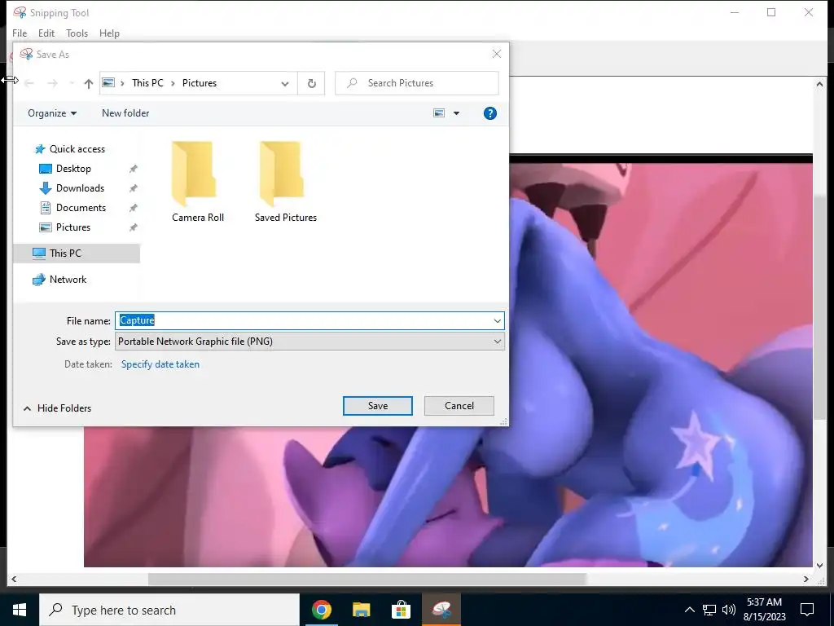This screenshot has width=834, height=626.
Task: Open the Save as type combo box
Action: 309,342
